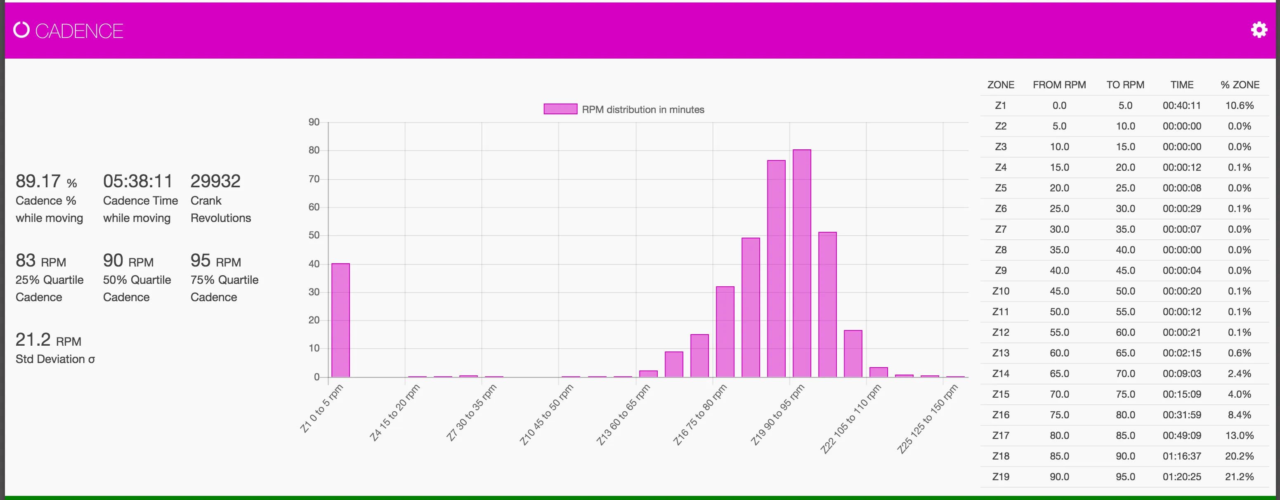Viewport: 1280px width, 500px height.
Task: Click the Cadence circular logo icon
Action: pyautogui.click(x=21, y=30)
